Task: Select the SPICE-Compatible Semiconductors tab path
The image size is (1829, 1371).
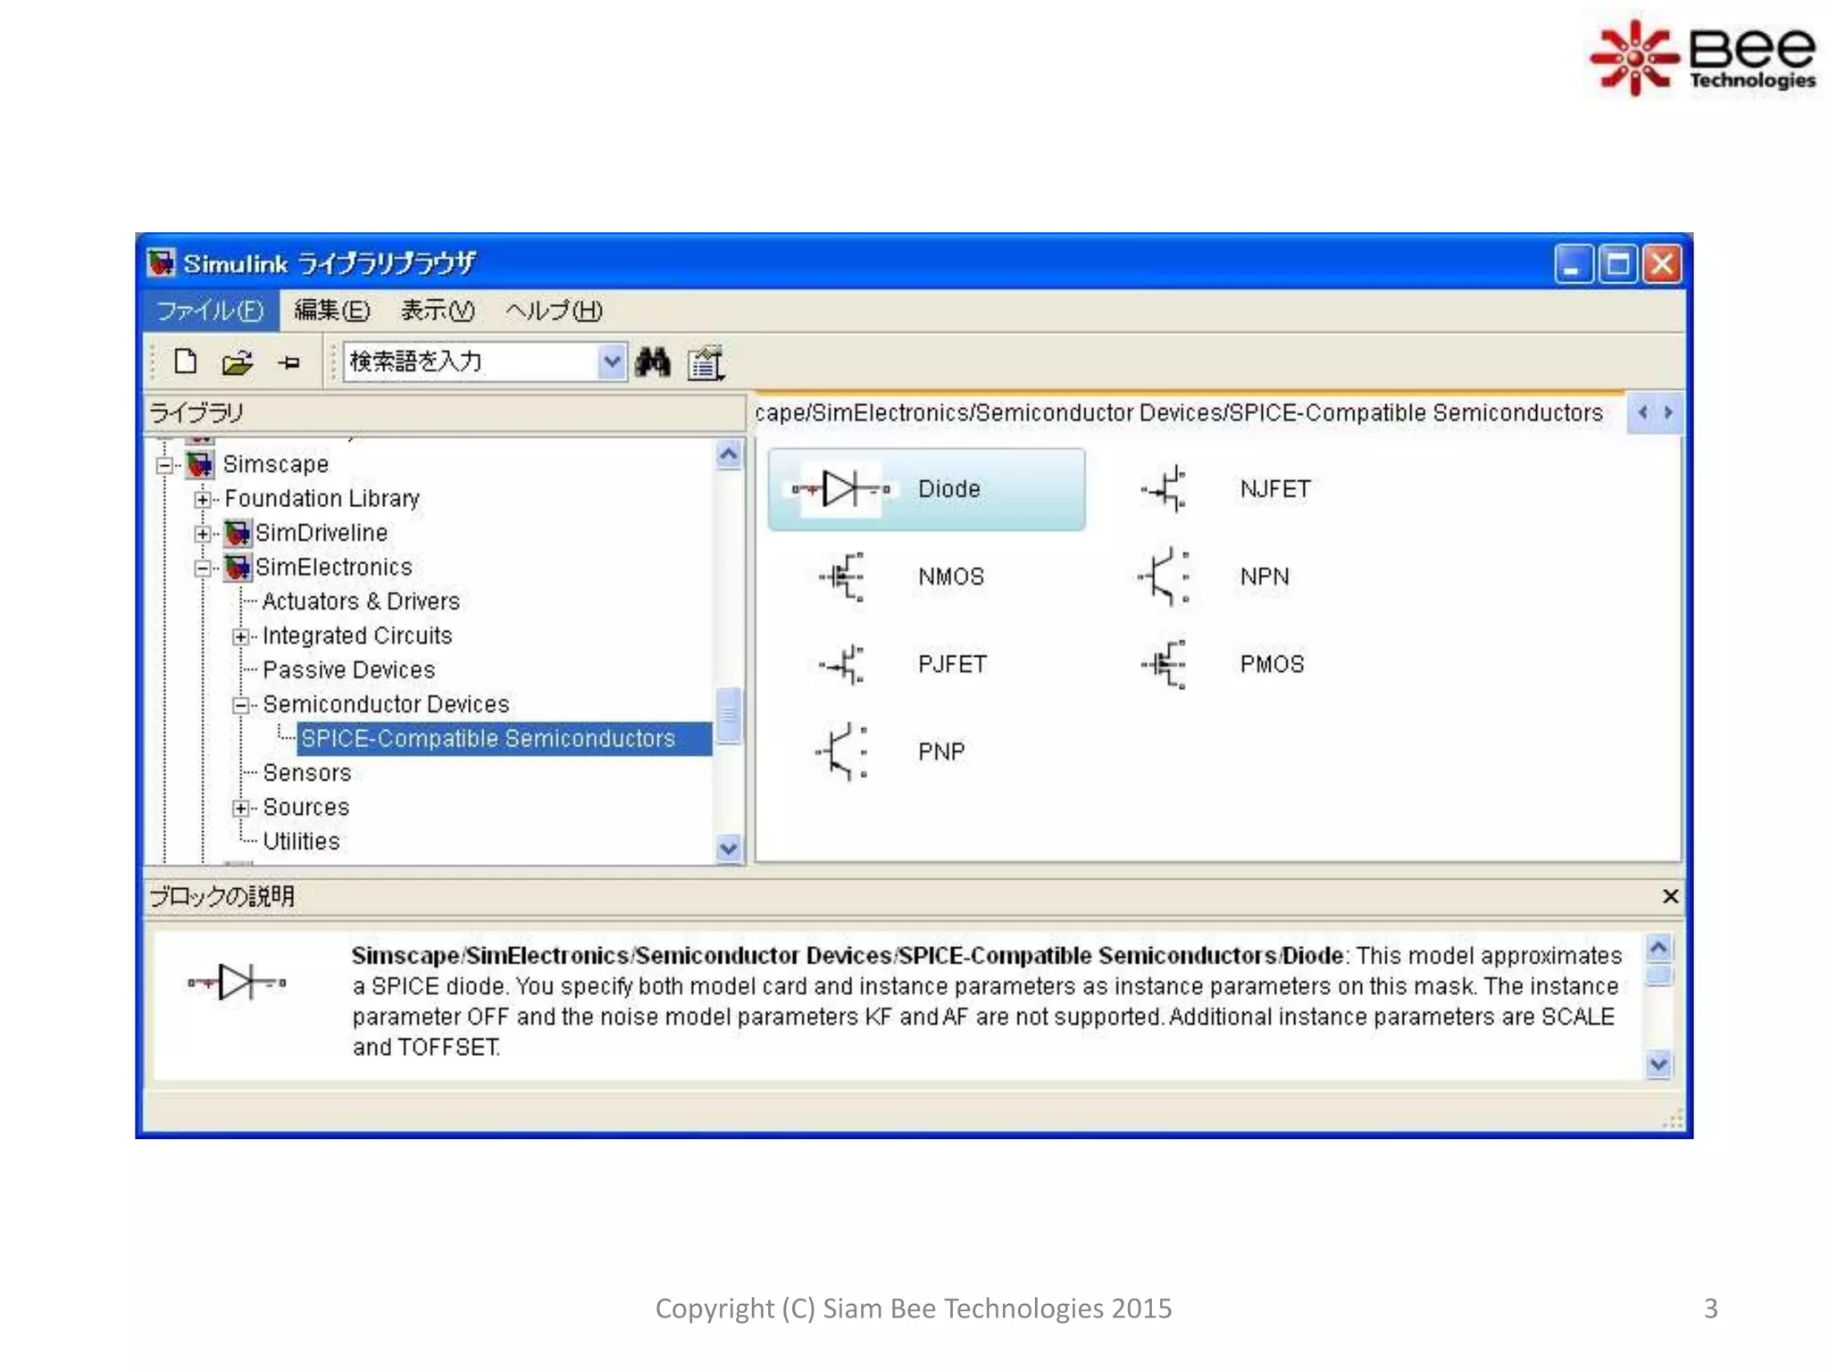Action: 1179,412
